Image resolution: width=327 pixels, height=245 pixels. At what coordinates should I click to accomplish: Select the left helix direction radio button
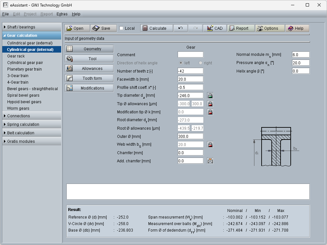point(181,63)
